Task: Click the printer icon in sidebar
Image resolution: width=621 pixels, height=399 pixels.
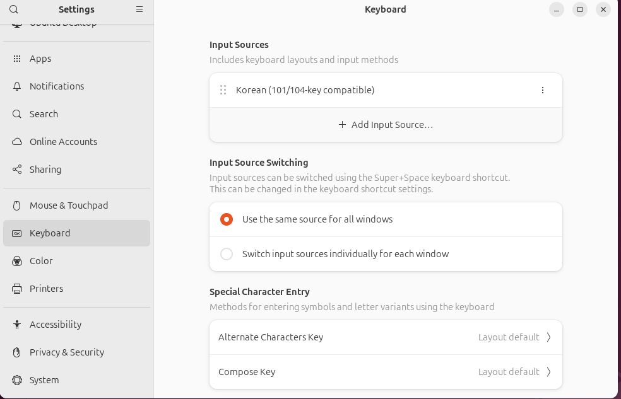Action: click(16, 289)
